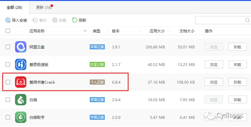Click the 19.05 MB size cell
The width and height of the screenshot is (251, 127).
[156, 100]
